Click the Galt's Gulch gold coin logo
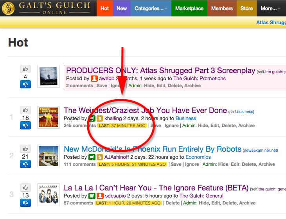The image size is (286, 219). click(8, 8)
